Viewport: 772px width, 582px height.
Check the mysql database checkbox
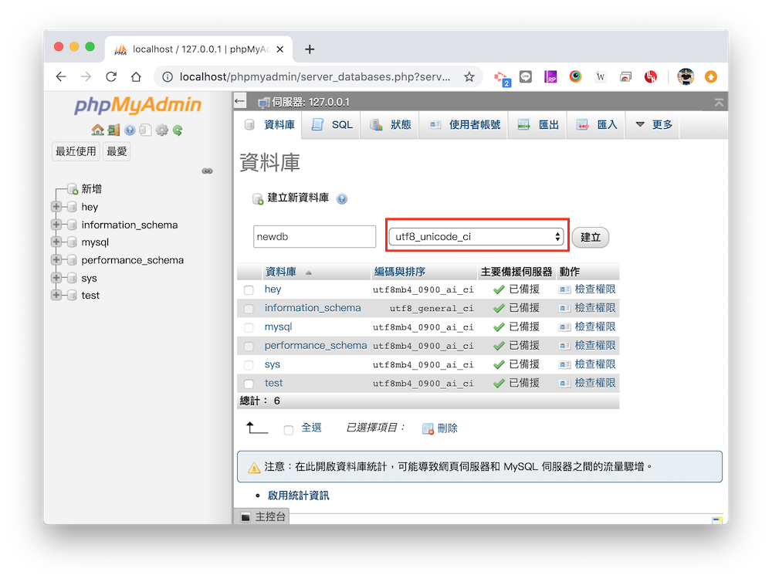[x=249, y=327]
